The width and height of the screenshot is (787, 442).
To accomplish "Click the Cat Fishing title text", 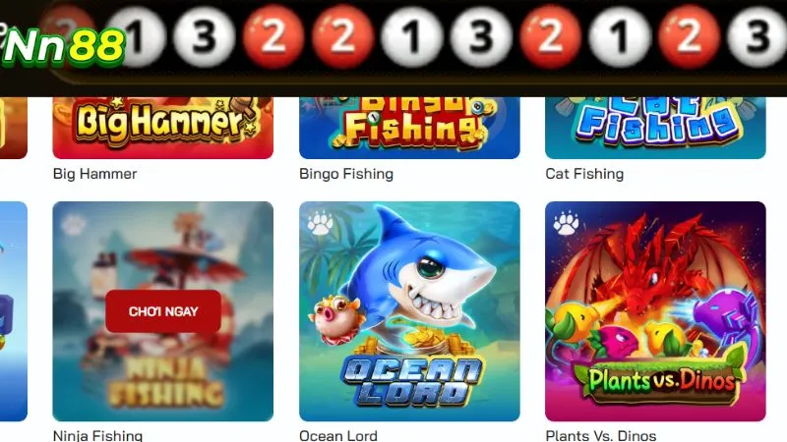I will tap(584, 174).
